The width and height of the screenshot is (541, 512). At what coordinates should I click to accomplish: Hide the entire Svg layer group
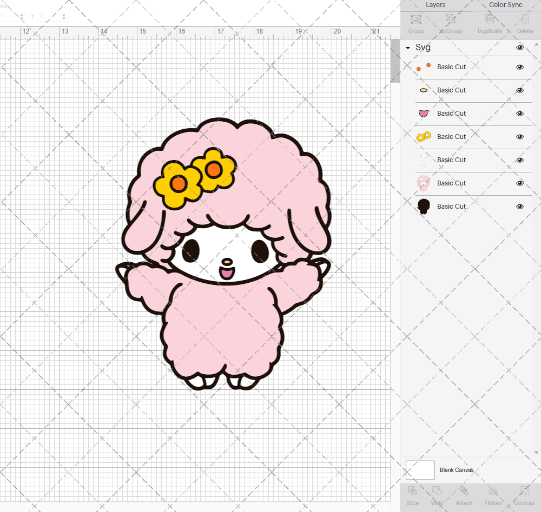click(520, 48)
